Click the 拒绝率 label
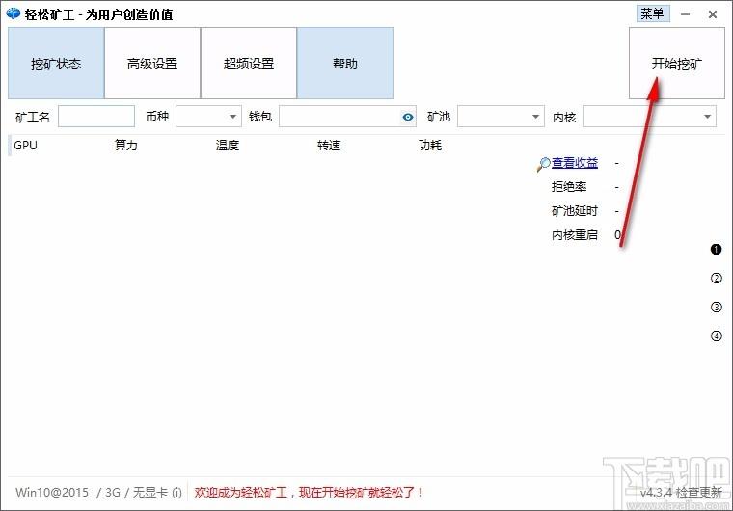Image resolution: width=733 pixels, height=511 pixels. click(569, 187)
